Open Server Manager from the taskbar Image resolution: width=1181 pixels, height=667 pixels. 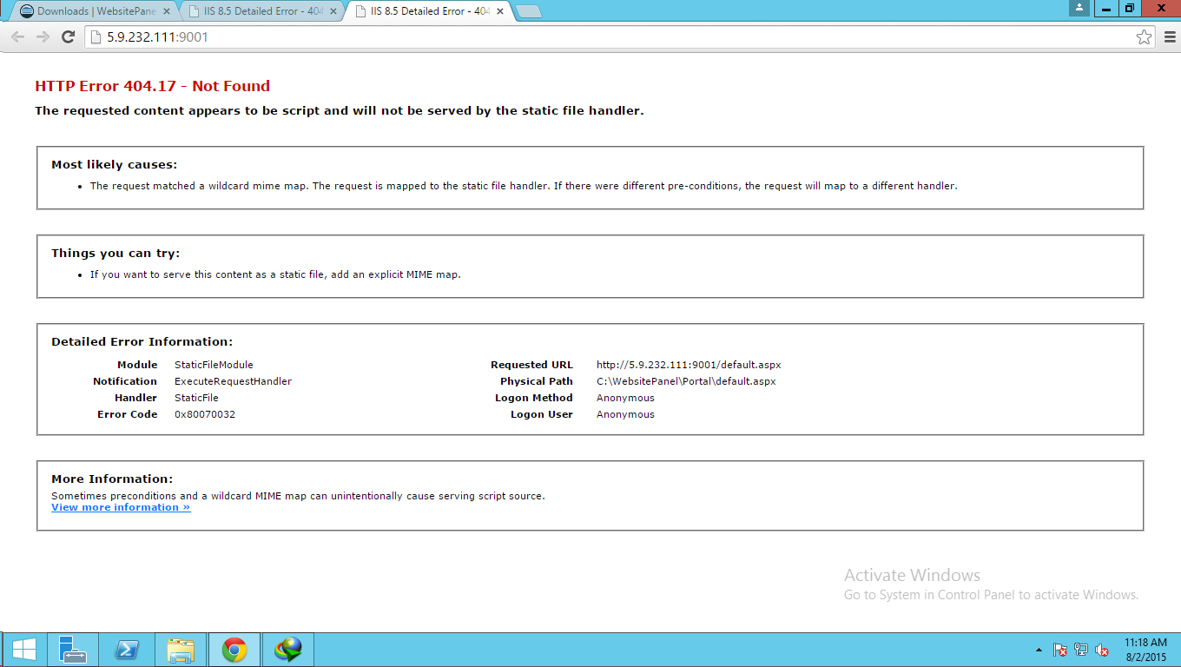coord(73,650)
